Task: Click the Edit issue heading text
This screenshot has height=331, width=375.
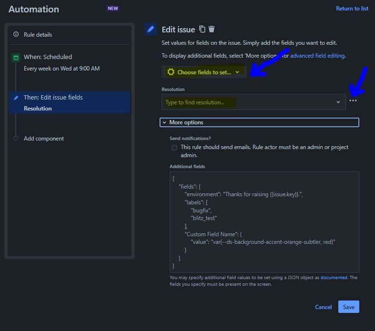Action: pos(178,30)
